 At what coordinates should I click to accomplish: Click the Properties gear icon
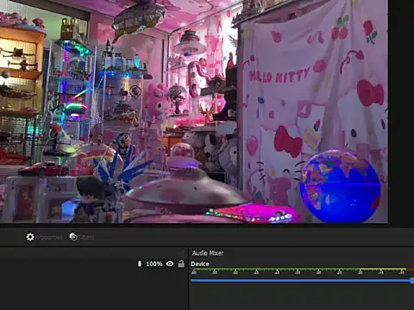(x=30, y=237)
